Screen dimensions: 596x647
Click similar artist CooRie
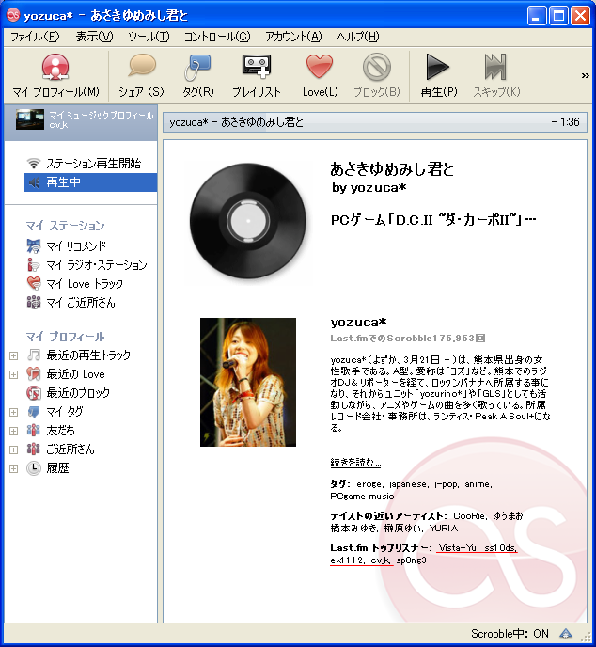(470, 516)
